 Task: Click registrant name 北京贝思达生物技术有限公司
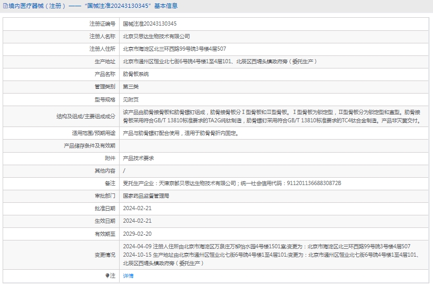coord(156,37)
